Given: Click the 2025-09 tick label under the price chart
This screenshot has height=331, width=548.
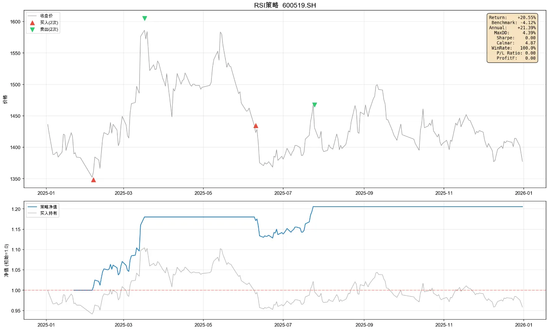Looking at the screenshot, I should click(x=364, y=193).
